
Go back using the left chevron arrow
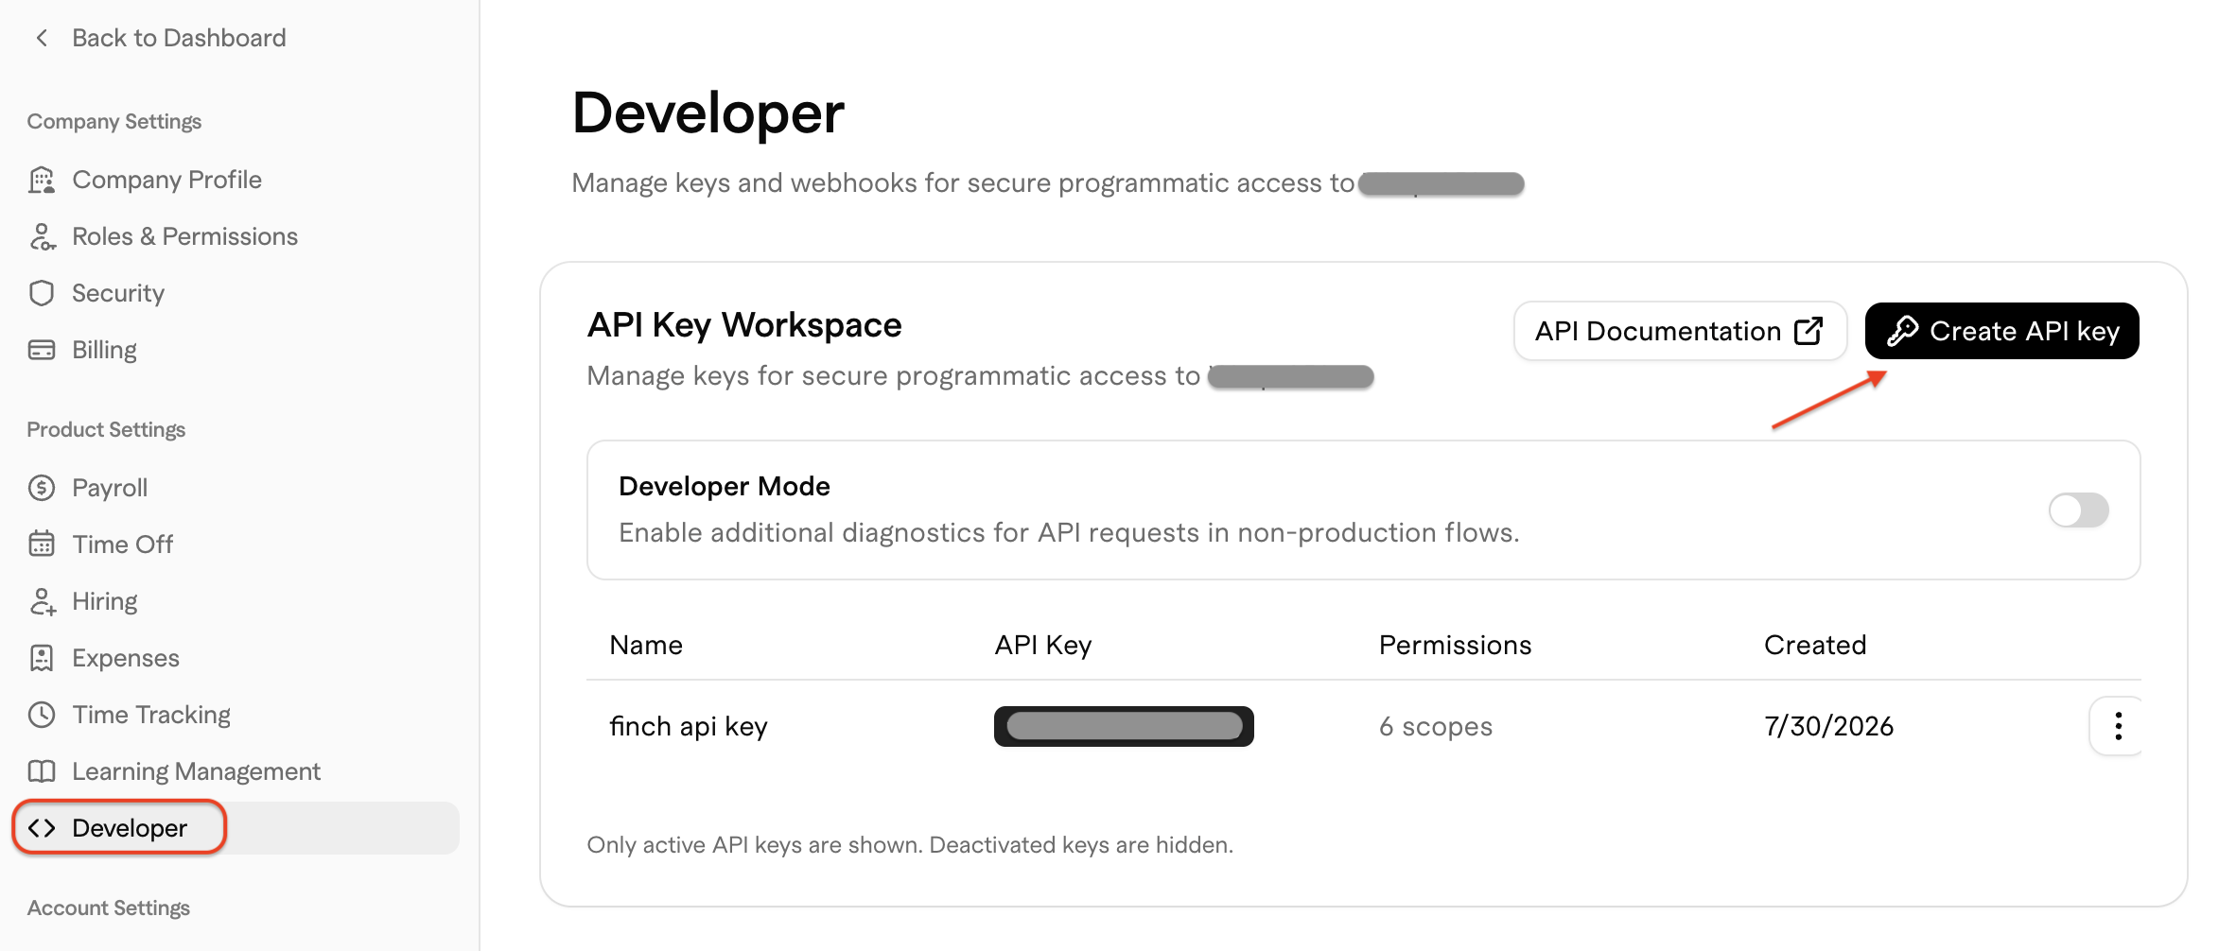pyautogui.click(x=42, y=38)
